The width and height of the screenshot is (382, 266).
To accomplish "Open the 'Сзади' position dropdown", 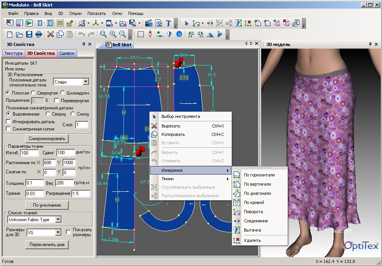I will coord(86,82).
